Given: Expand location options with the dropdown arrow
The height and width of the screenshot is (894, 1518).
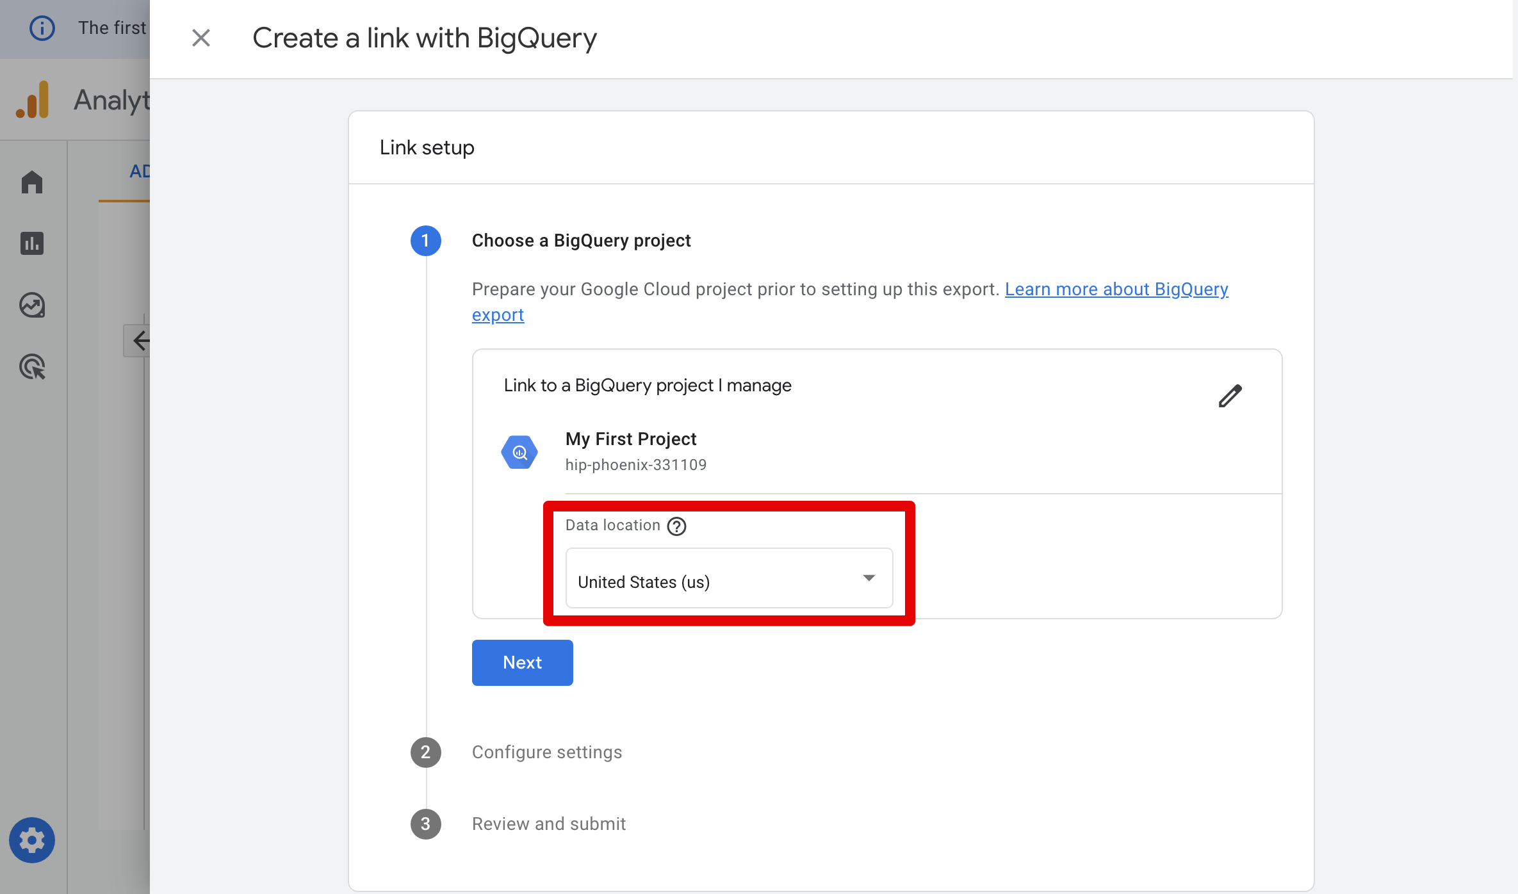Looking at the screenshot, I should pos(869,578).
